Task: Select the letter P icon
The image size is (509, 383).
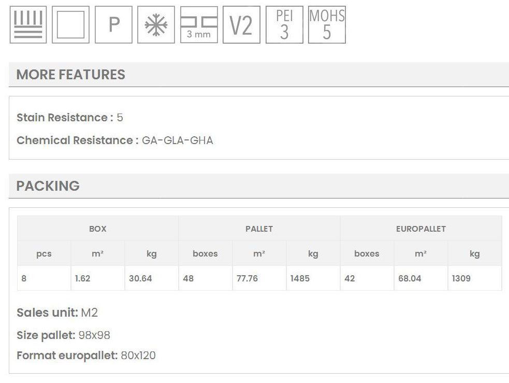Action: click(x=113, y=24)
